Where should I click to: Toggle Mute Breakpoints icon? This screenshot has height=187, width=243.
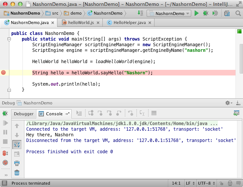coord(5,163)
